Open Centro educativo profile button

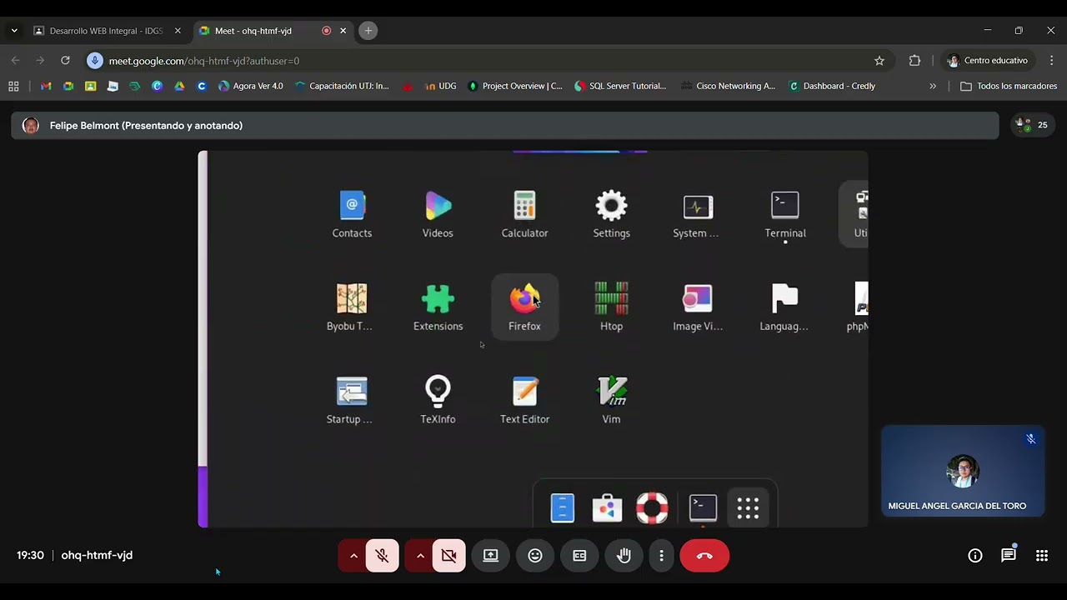pyautogui.click(x=988, y=61)
